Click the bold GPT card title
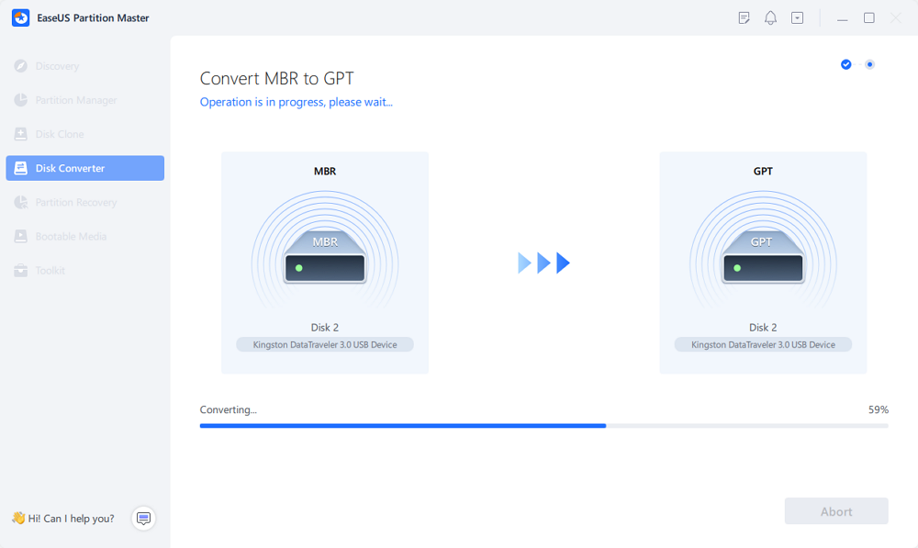The height and width of the screenshot is (548, 918). 763,171
